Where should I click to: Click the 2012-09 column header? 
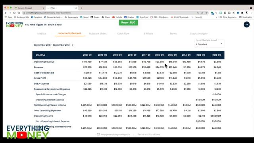tap(217, 55)
